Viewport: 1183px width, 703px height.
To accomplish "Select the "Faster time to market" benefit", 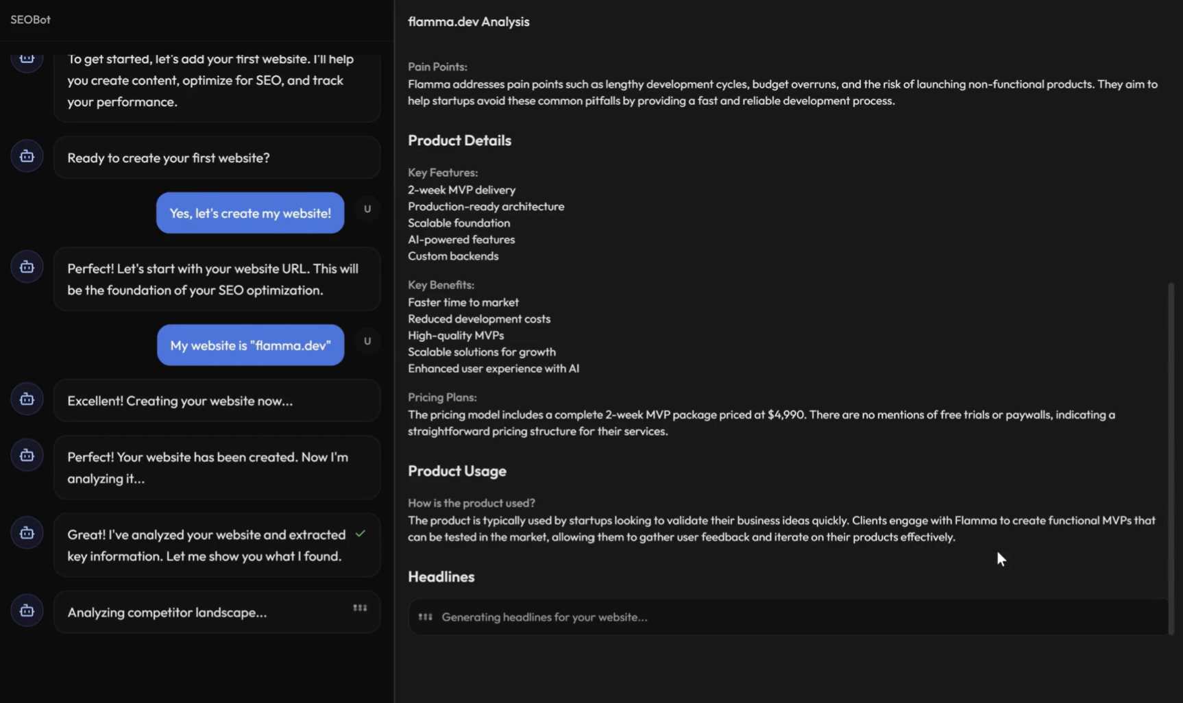I will pyautogui.click(x=463, y=302).
